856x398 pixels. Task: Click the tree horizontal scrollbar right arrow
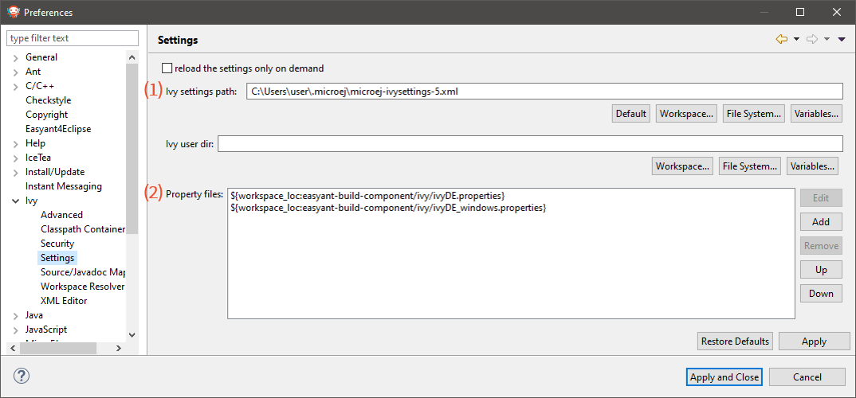pyautogui.click(x=119, y=348)
